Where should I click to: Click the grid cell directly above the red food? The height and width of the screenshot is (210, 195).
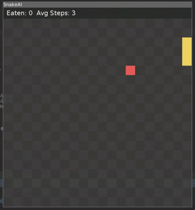pos(130,61)
